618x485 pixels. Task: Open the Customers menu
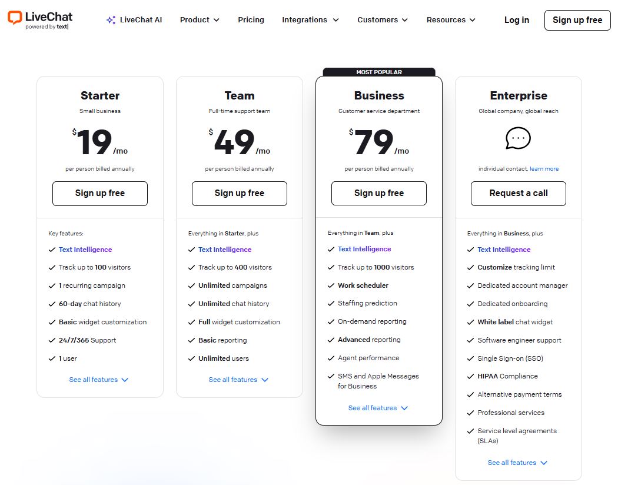coord(382,20)
